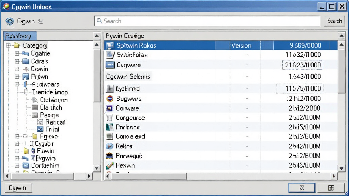Image resolution: width=349 pixels, height=196 pixels.
Task: Click the Corgource row icon
Action: coord(109,117)
